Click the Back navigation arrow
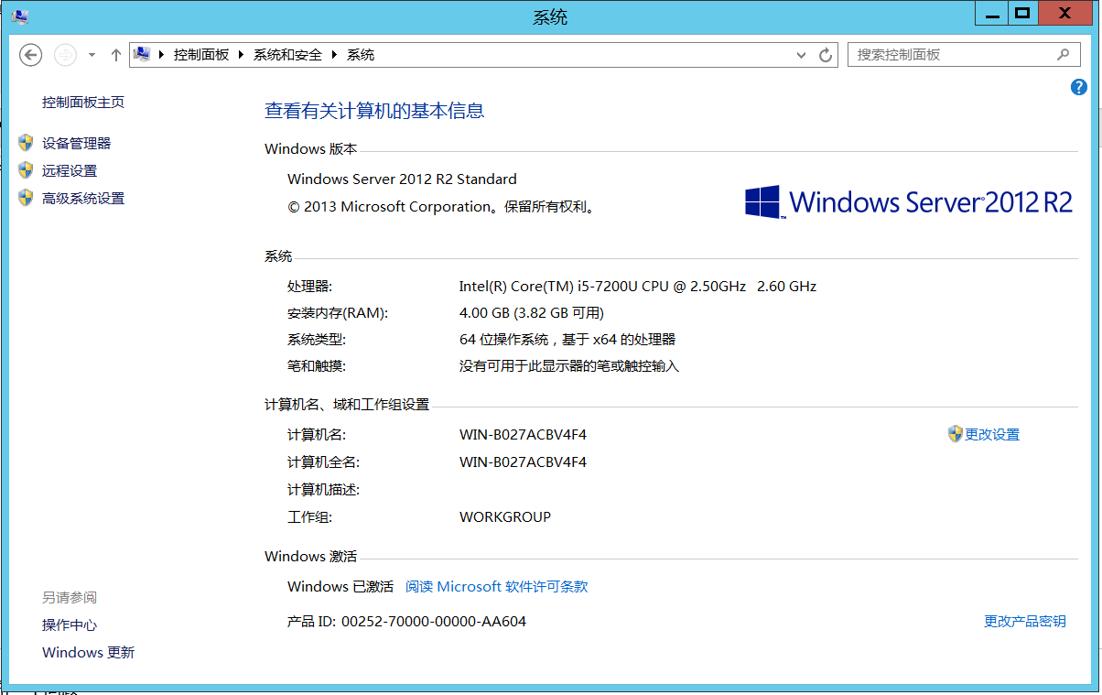This screenshot has height=695, width=1102. tap(31, 55)
